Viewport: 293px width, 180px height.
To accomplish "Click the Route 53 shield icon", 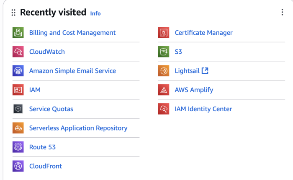I will (x=18, y=147).
